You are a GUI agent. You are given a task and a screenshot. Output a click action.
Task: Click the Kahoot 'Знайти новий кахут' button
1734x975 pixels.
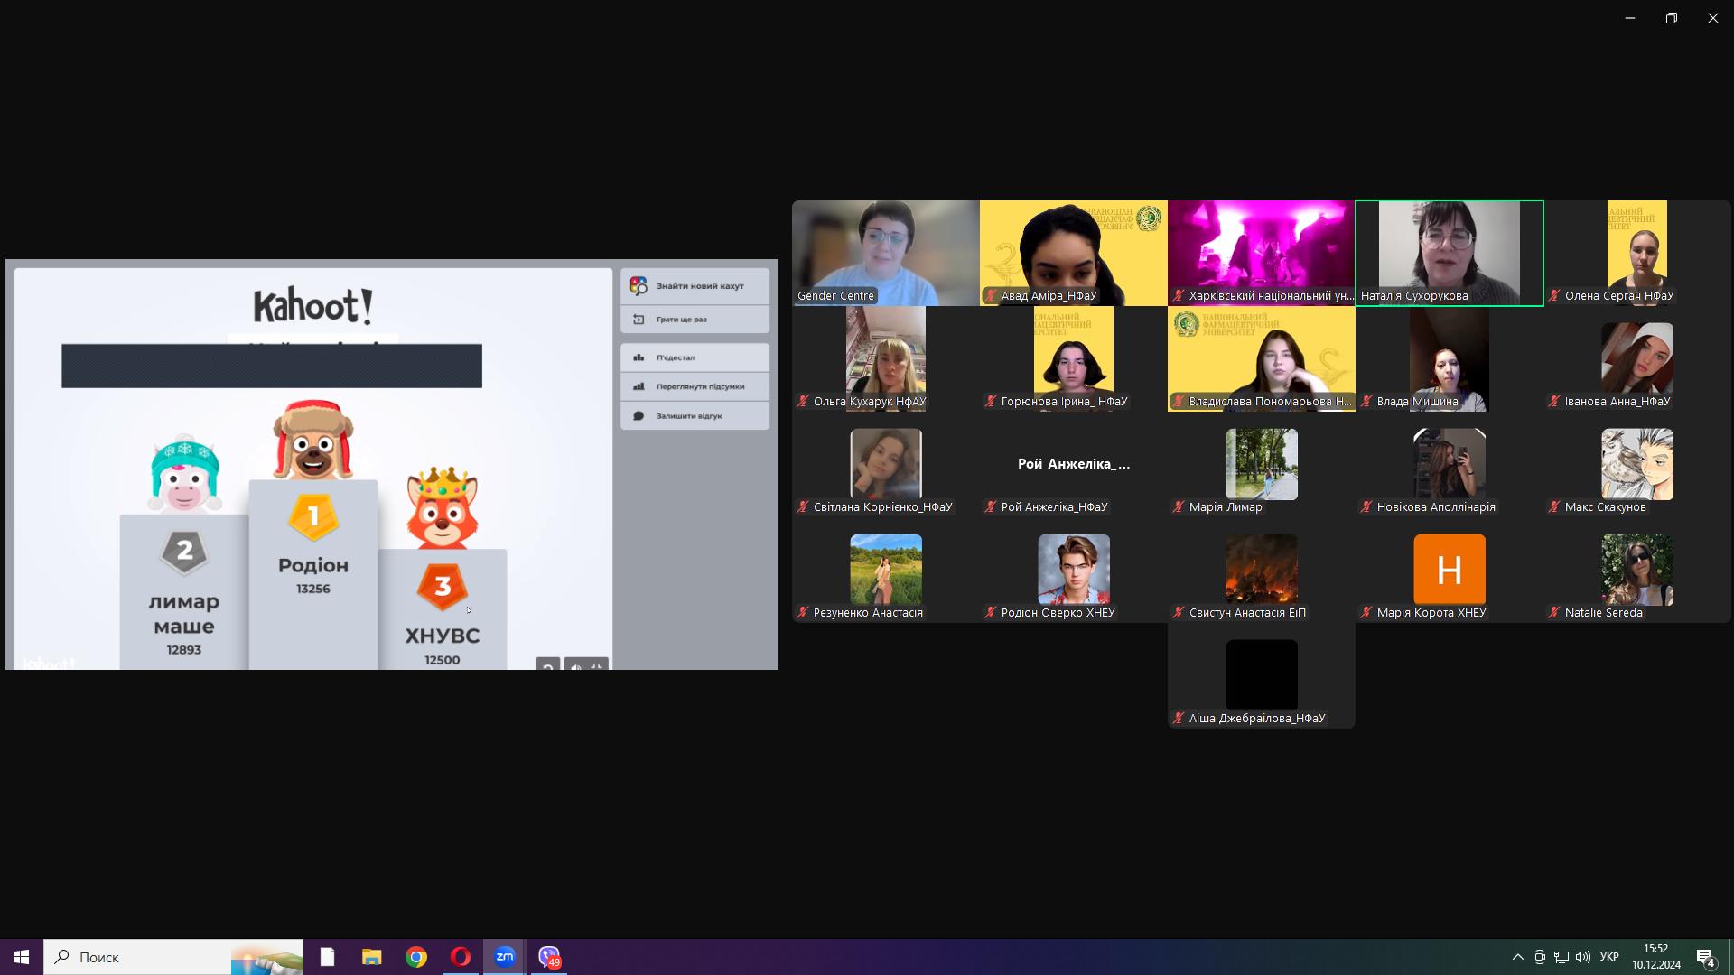(695, 286)
